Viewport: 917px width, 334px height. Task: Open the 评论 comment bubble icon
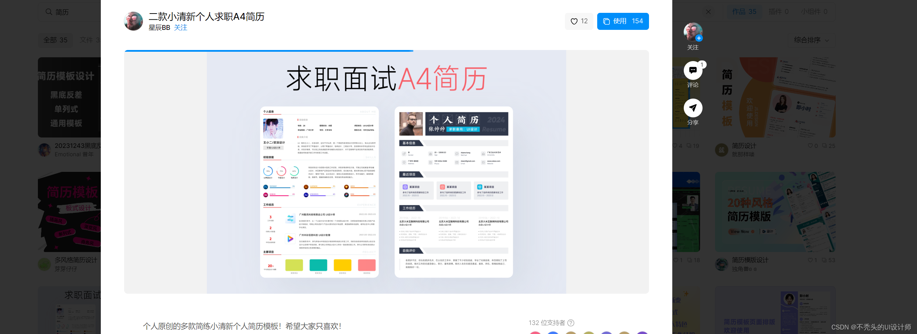(692, 70)
